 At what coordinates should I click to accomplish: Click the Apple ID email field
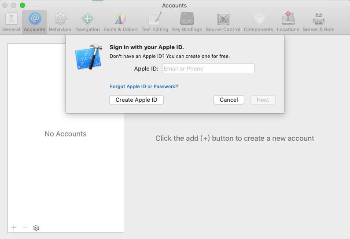pyautogui.click(x=208, y=68)
